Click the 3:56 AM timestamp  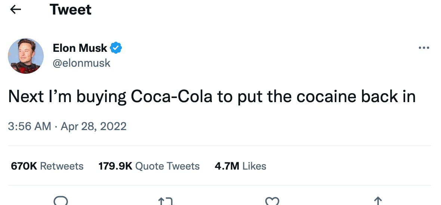point(29,126)
